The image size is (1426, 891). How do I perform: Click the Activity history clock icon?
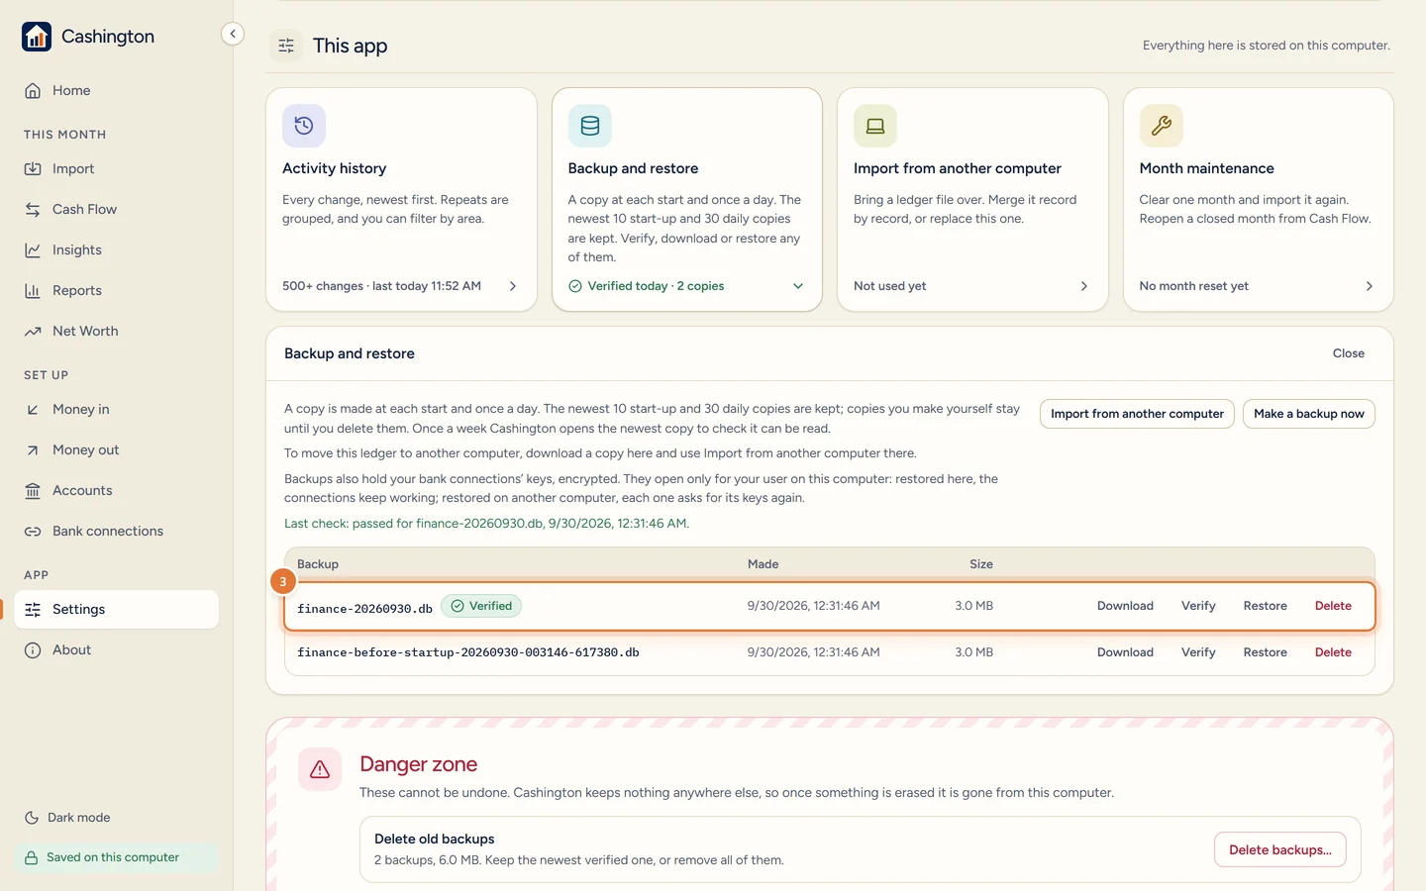(x=304, y=126)
